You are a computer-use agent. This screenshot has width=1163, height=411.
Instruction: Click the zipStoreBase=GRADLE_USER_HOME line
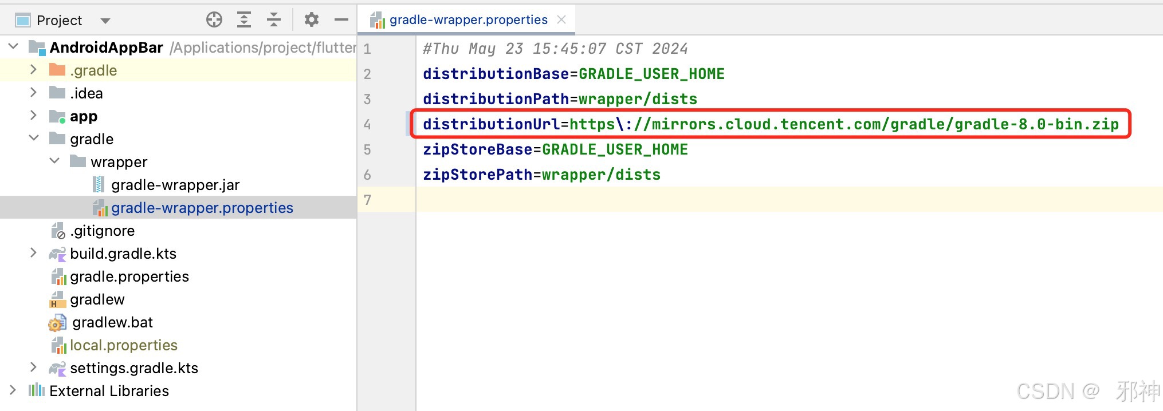[555, 149]
